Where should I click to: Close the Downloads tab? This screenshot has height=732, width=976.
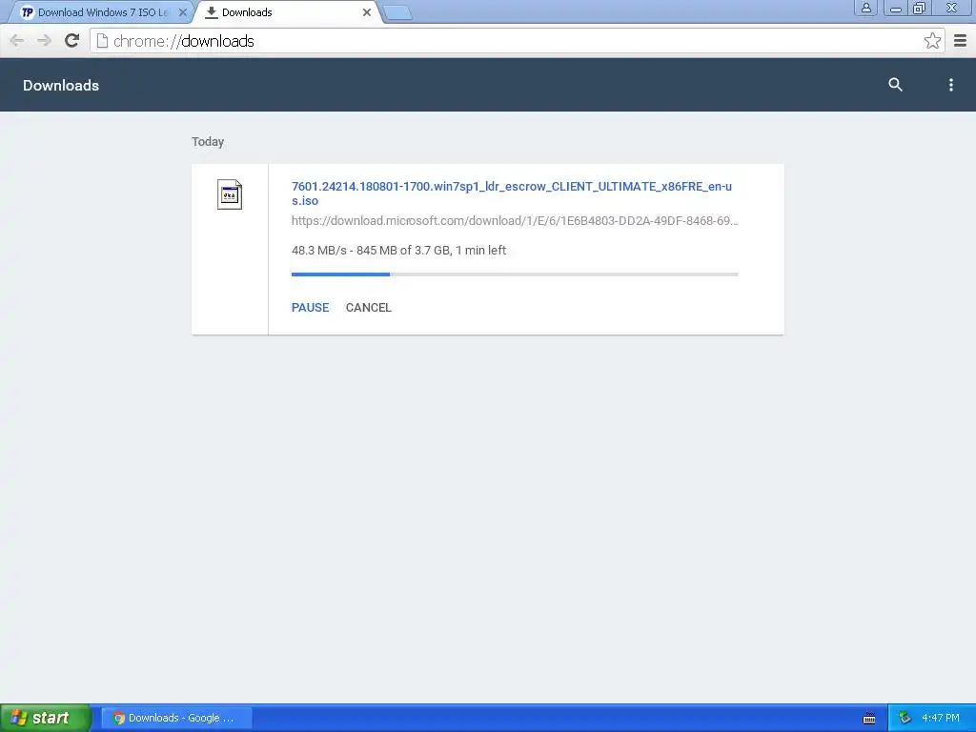pyautogui.click(x=367, y=12)
